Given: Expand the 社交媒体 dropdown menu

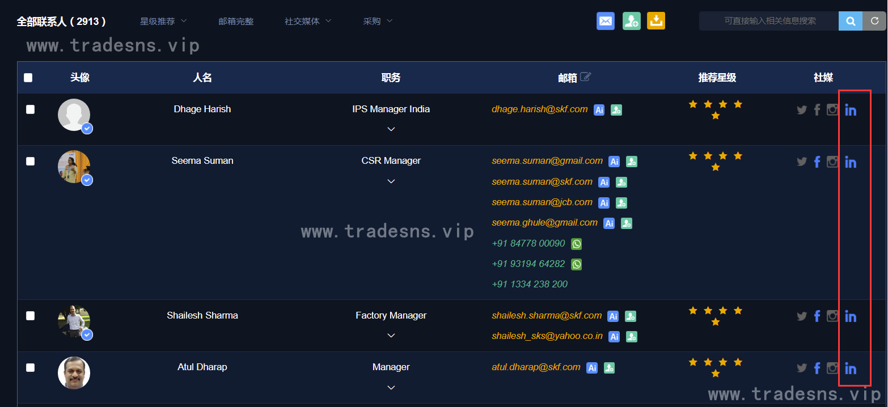Looking at the screenshot, I should coord(307,21).
